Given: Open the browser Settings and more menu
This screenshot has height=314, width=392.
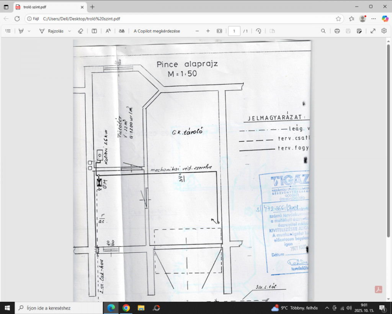Looking at the screenshot, I should pyautogui.click(x=374, y=18).
